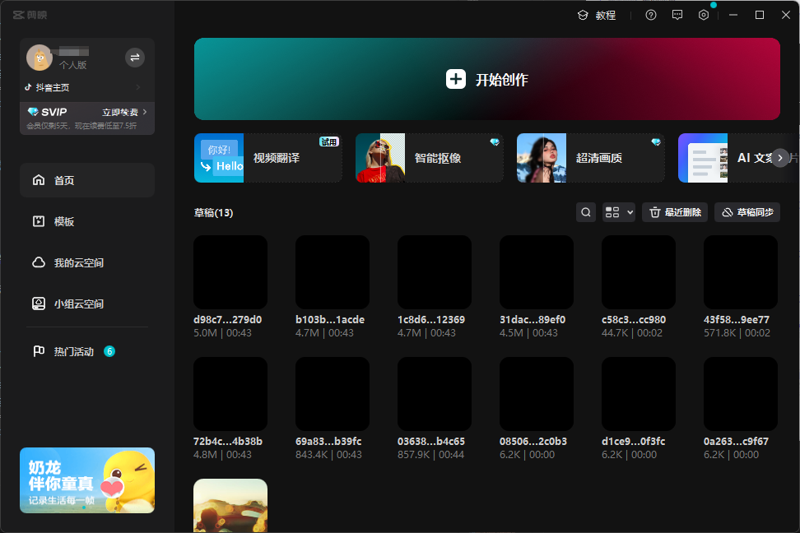The image size is (800, 533).
Task: Click the 热门活动 flag icon
Action: (39, 351)
